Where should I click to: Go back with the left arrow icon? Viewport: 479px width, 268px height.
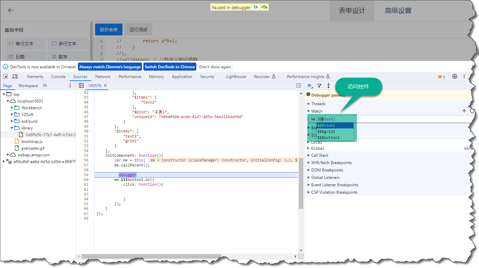pos(11,10)
